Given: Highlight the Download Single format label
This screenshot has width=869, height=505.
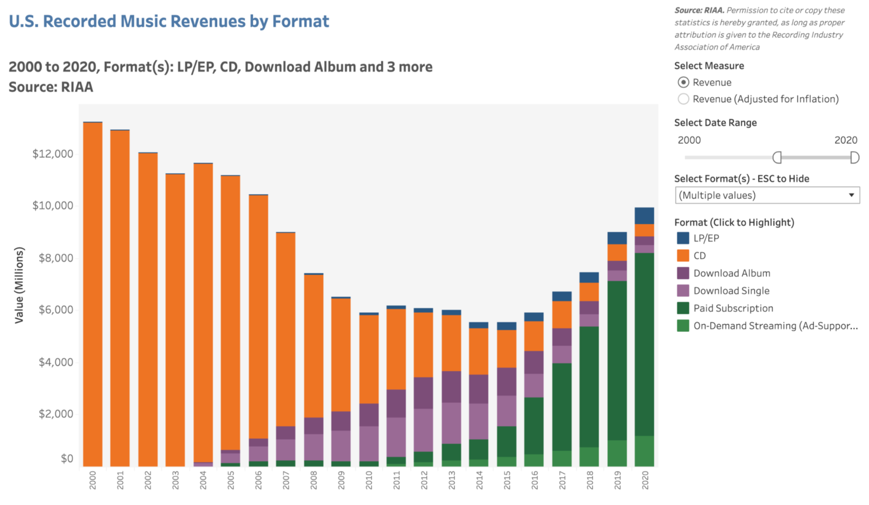Looking at the screenshot, I should tap(732, 291).
